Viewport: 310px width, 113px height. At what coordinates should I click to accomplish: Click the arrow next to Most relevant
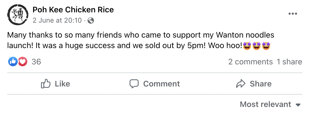tap(298, 105)
